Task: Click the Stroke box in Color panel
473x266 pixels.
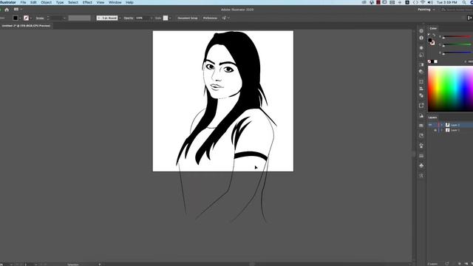Action: coord(432,43)
